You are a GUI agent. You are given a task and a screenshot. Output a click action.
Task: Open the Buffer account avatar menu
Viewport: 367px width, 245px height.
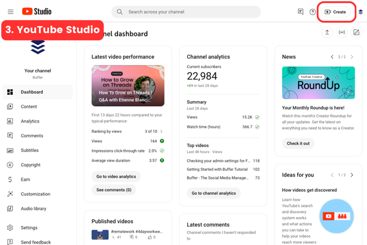361,12
